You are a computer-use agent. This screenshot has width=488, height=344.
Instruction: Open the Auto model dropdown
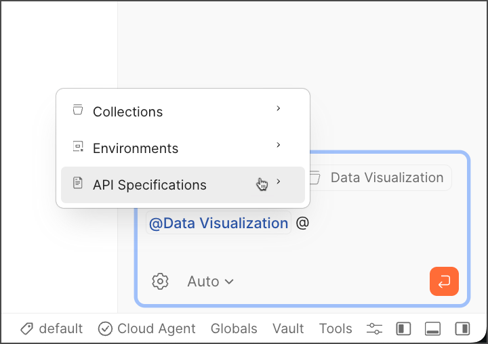click(210, 281)
